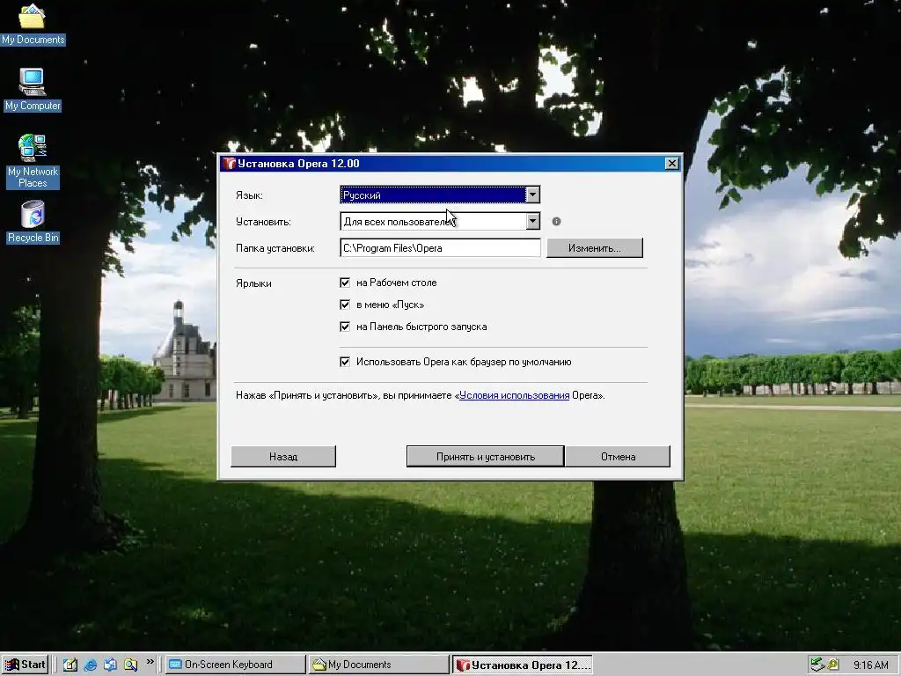The width and height of the screenshot is (901, 676).
Task: Click 'Принять и установить' to install
Action: [x=486, y=457]
